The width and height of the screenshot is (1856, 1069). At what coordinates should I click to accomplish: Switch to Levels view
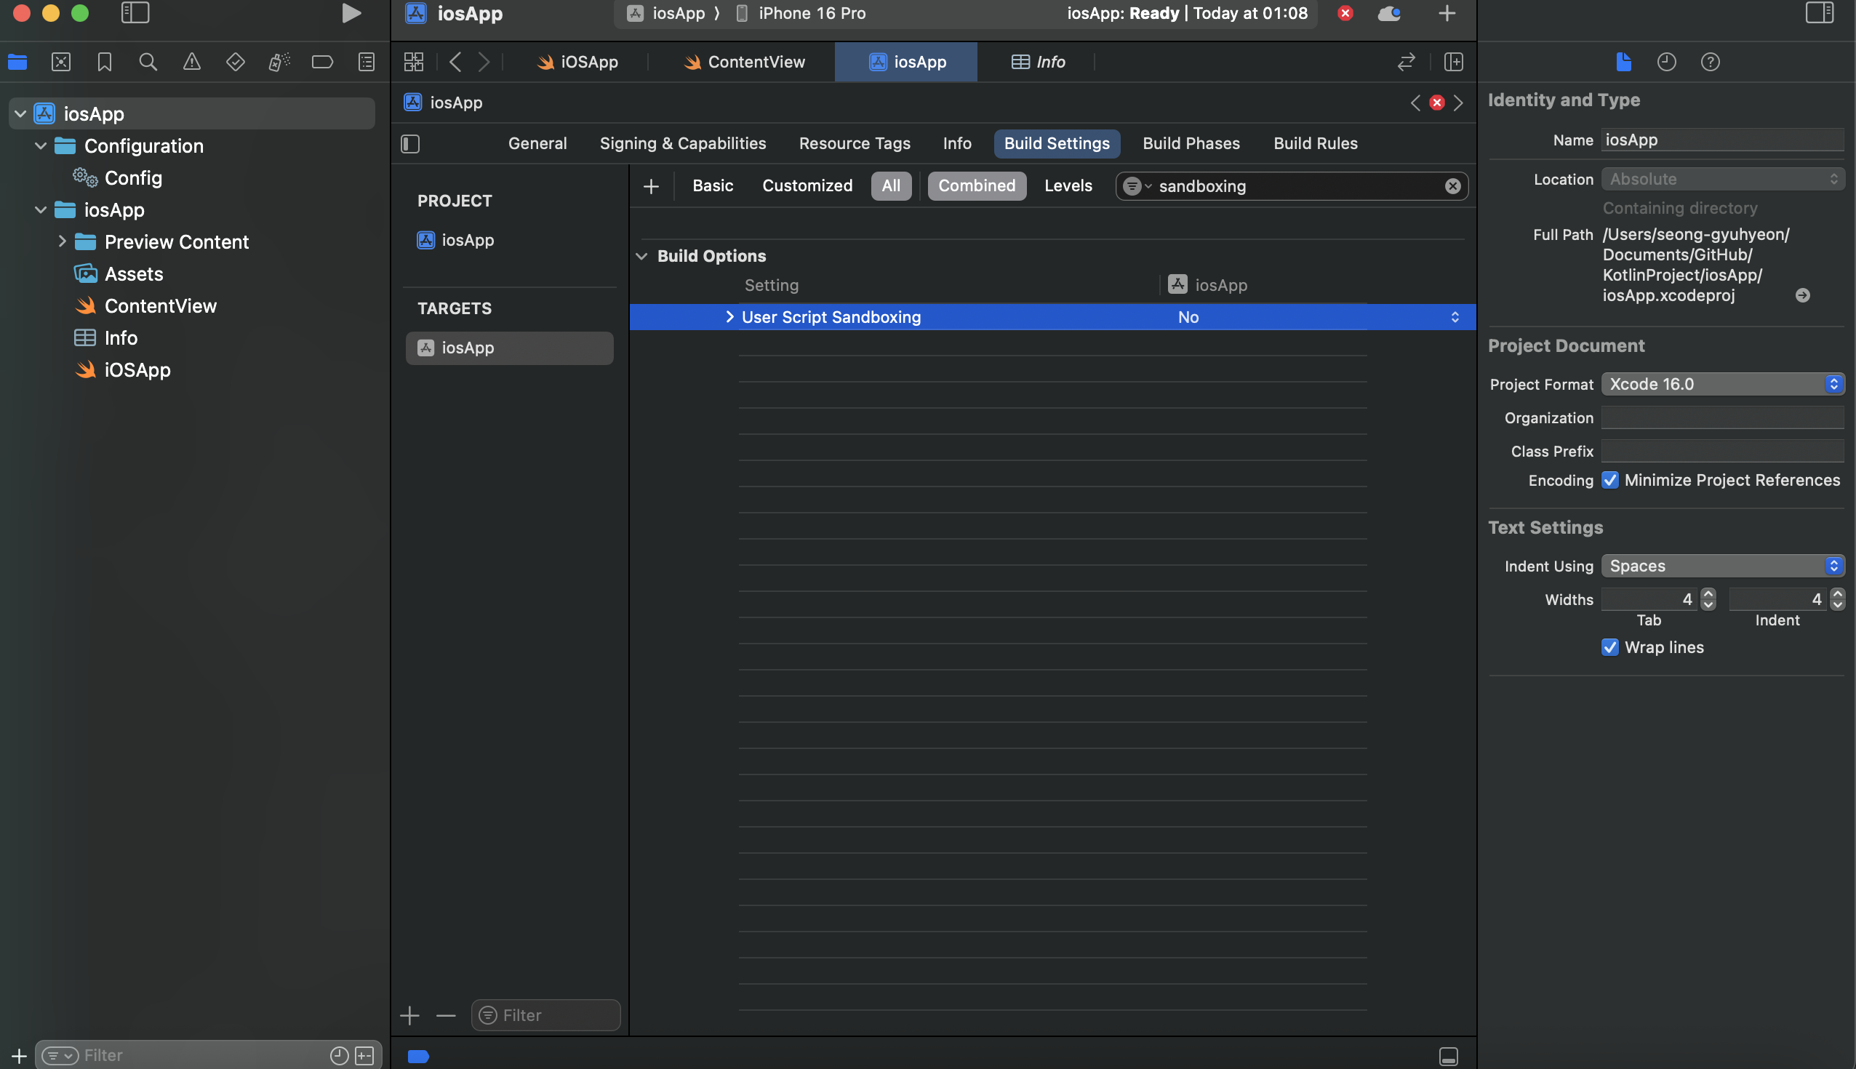(1068, 185)
